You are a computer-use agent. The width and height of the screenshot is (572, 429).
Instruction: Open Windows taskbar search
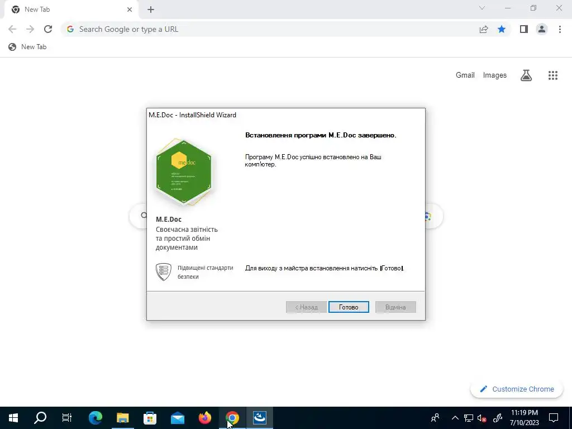[x=40, y=418]
